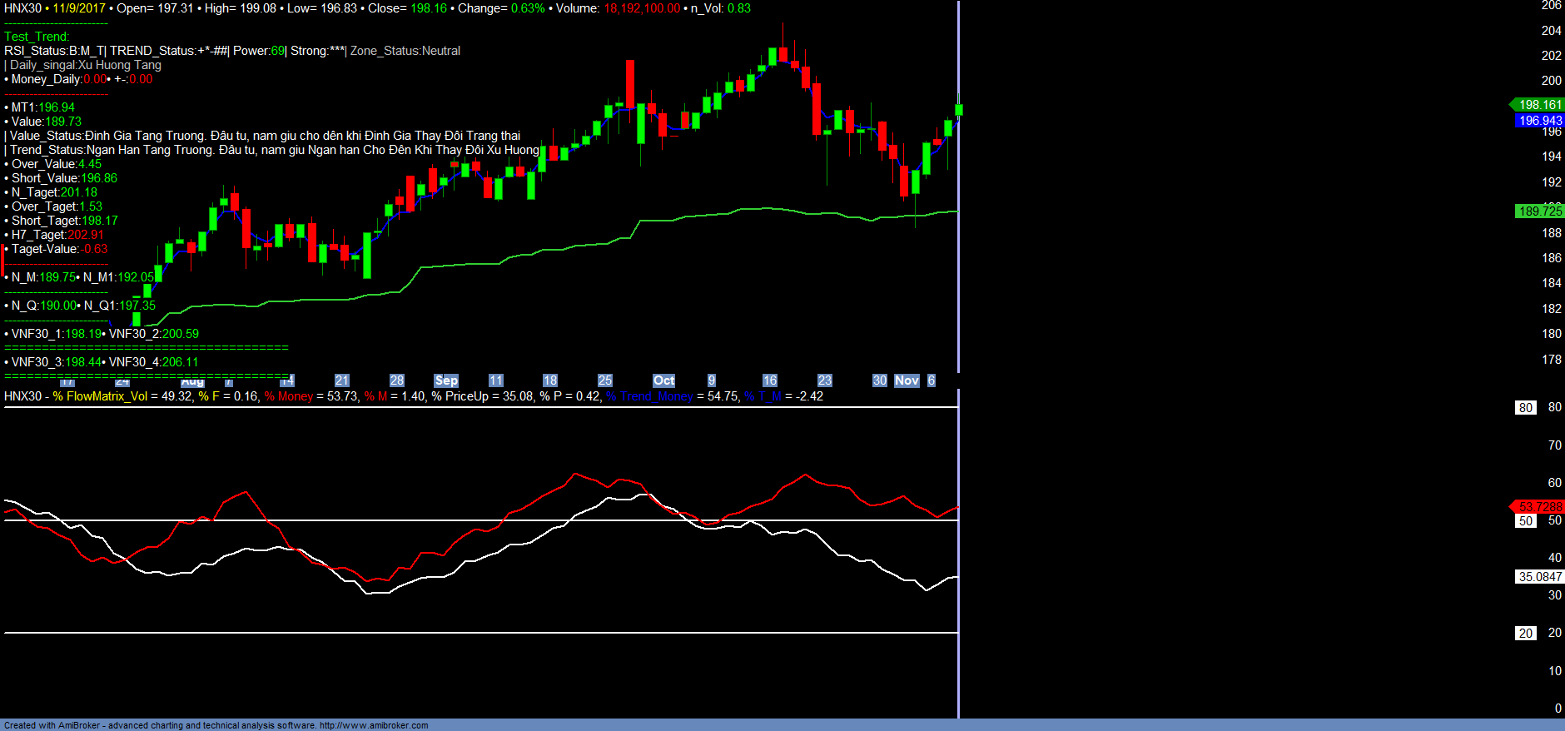
Task: Click the amibroker.com link in footer
Action: click(x=374, y=725)
